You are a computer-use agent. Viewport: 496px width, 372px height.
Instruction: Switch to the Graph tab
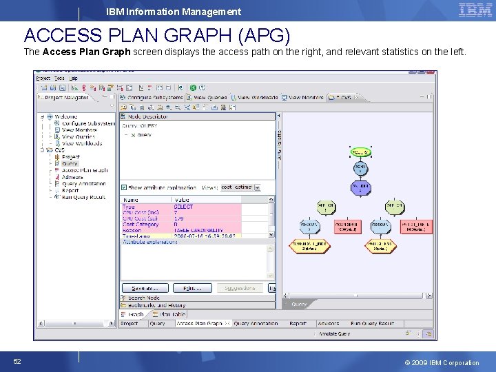133,314
